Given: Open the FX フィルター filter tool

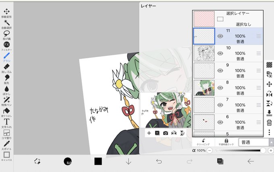Looking at the screenshot, I should tap(6, 46).
